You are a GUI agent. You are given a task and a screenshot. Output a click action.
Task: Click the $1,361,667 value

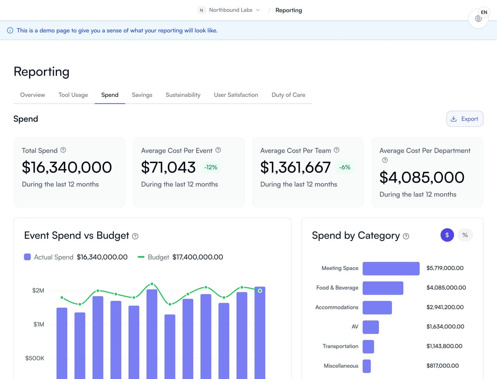coord(295,167)
